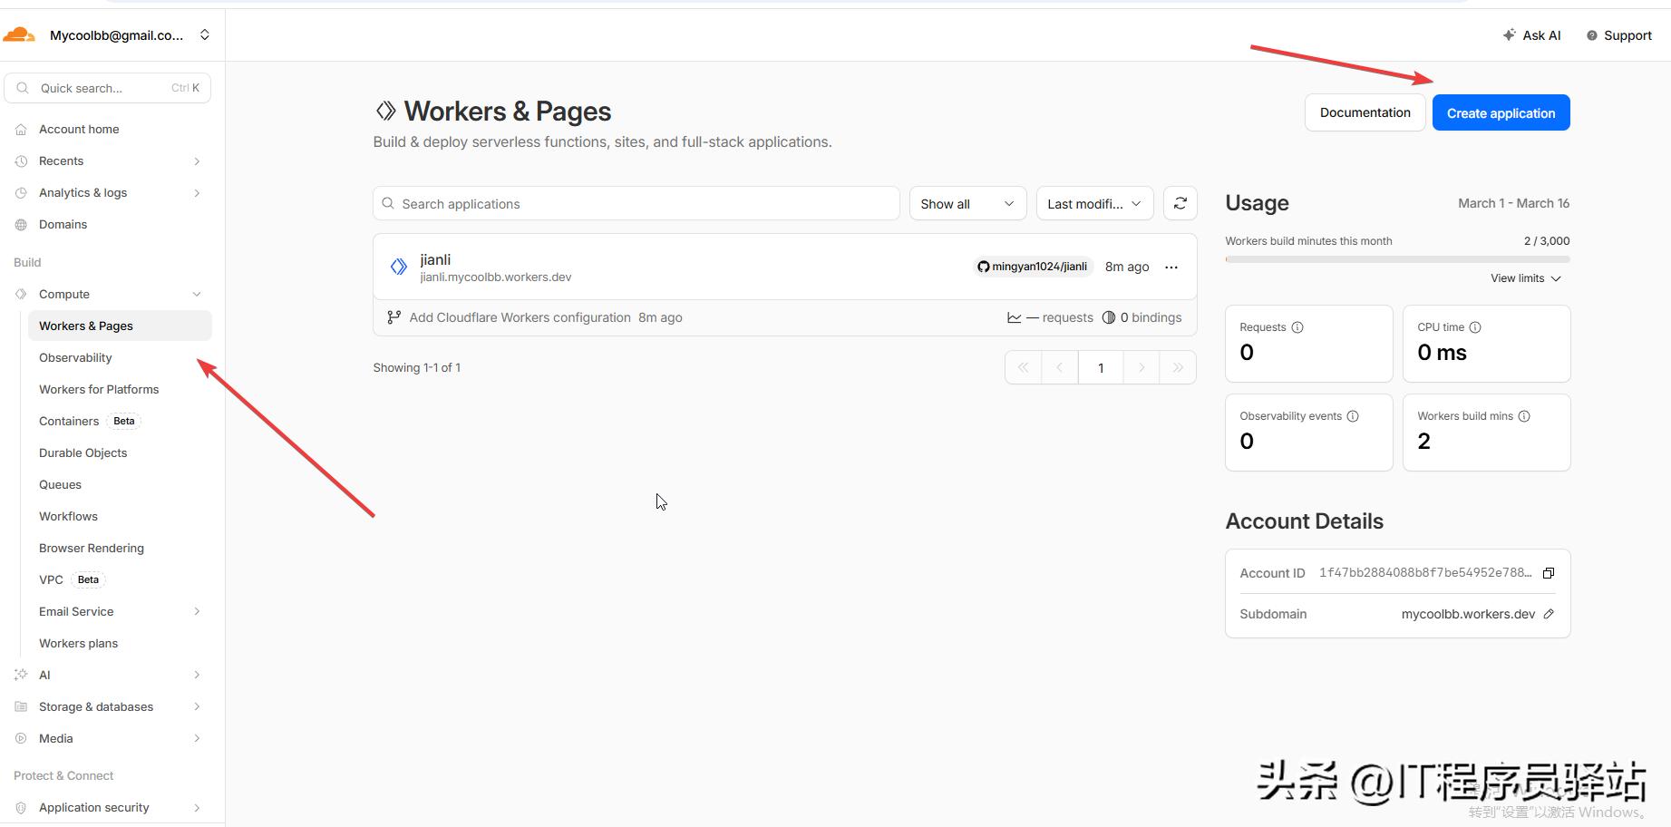Open the Last modified sort dropdown

pos(1093,204)
